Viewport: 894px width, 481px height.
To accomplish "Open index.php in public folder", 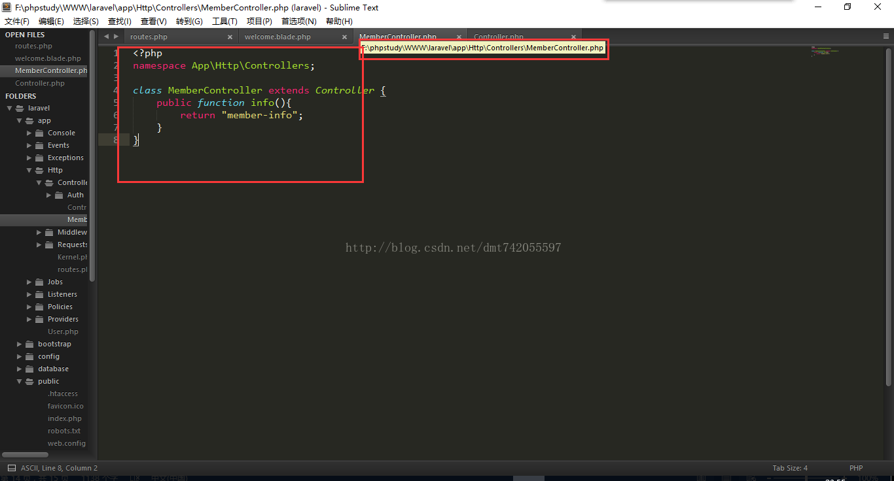I will point(65,419).
